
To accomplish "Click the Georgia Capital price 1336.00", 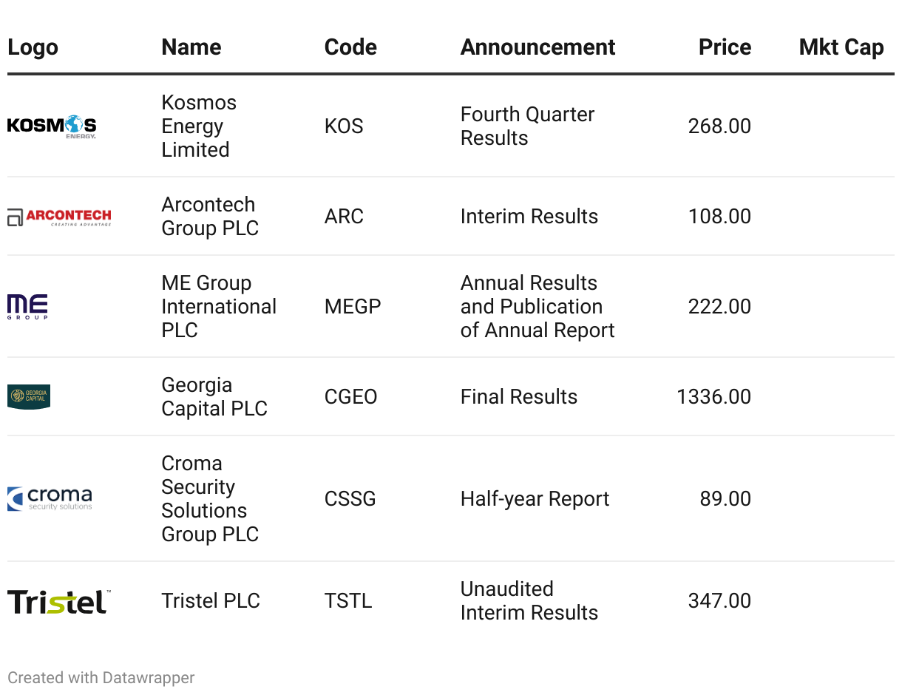I will click(x=713, y=396).
